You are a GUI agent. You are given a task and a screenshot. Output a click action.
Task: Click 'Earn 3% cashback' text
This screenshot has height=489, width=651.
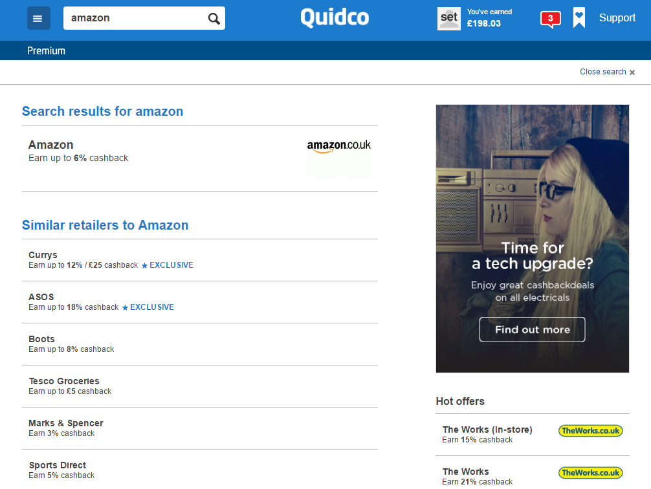[61, 433]
